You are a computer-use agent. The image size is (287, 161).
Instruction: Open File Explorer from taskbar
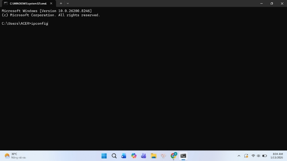click(154, 156)
